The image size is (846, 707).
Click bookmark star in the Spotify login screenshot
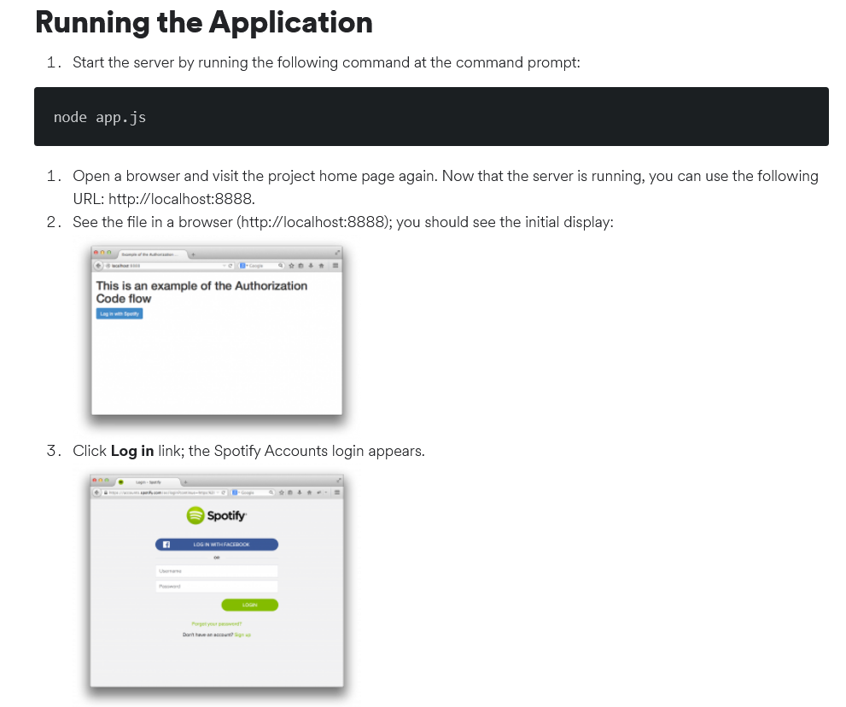(x=281, y=492)
